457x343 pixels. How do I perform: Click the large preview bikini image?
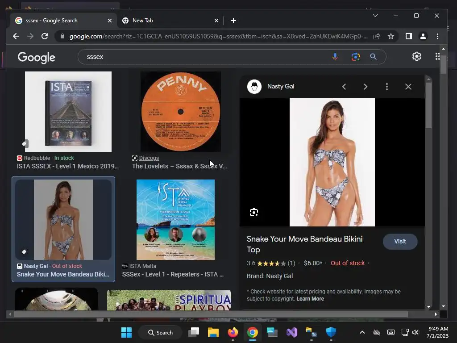(332, 162)
